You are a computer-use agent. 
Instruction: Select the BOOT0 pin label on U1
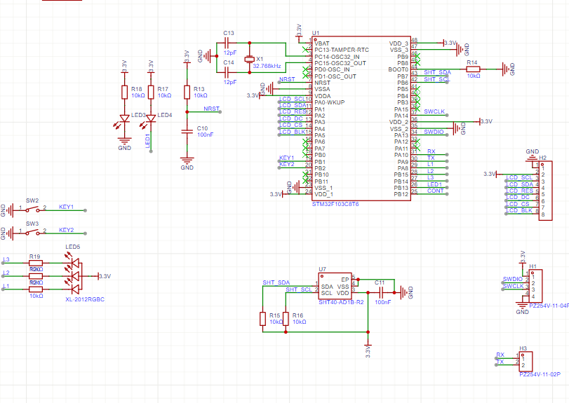pos(398,69)
